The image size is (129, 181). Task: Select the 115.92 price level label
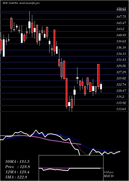pyautogui.click(x=121, y=103)
